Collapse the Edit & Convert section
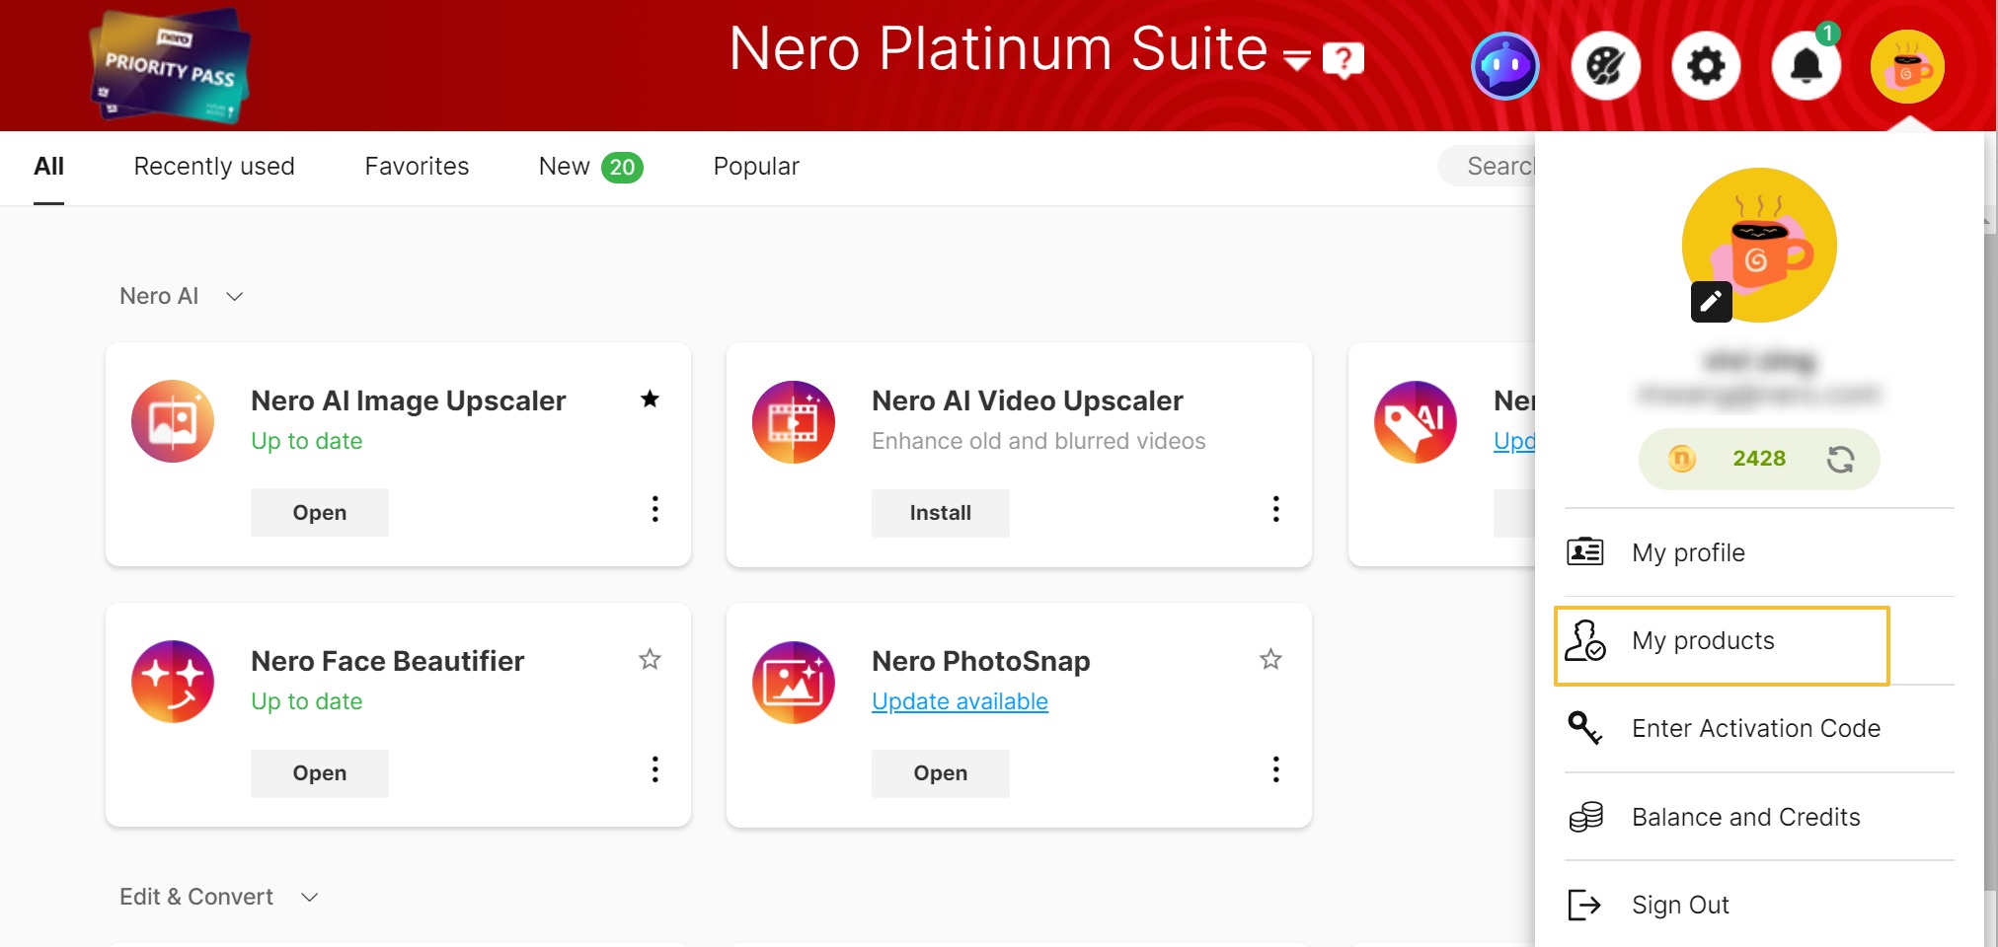Viewport: 1998px width, 947px height. 310,897
